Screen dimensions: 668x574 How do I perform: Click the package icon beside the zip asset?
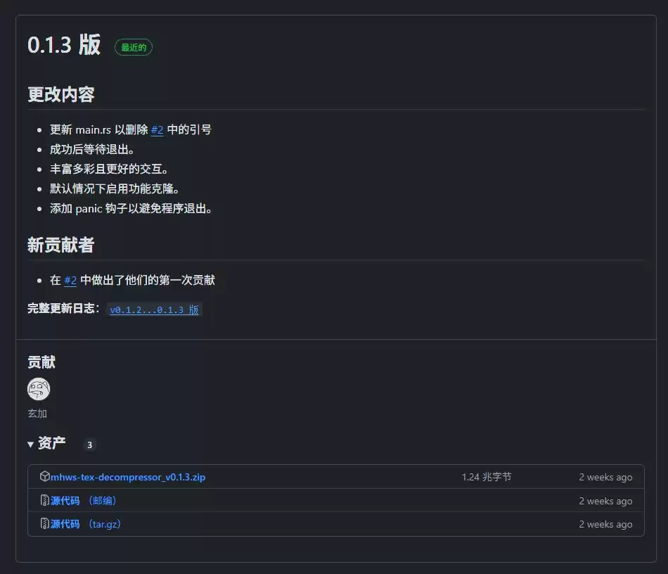click(x=44, y=476)
